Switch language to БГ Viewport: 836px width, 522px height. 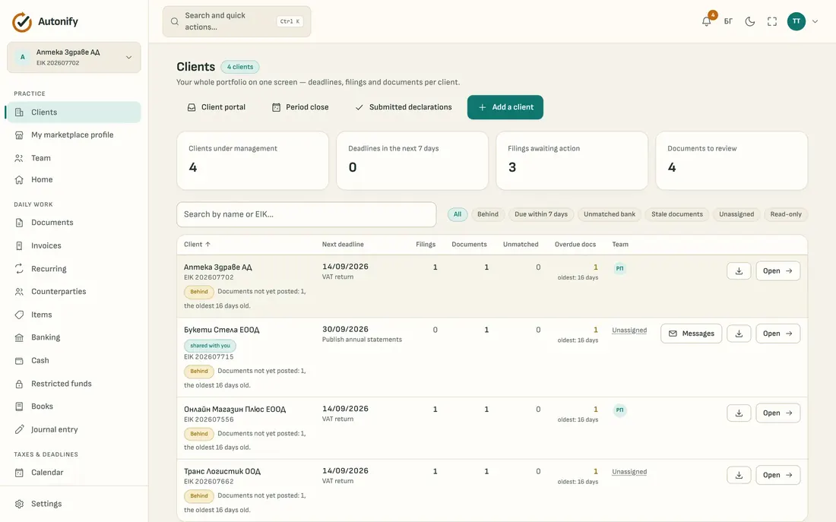pos(728,21)
